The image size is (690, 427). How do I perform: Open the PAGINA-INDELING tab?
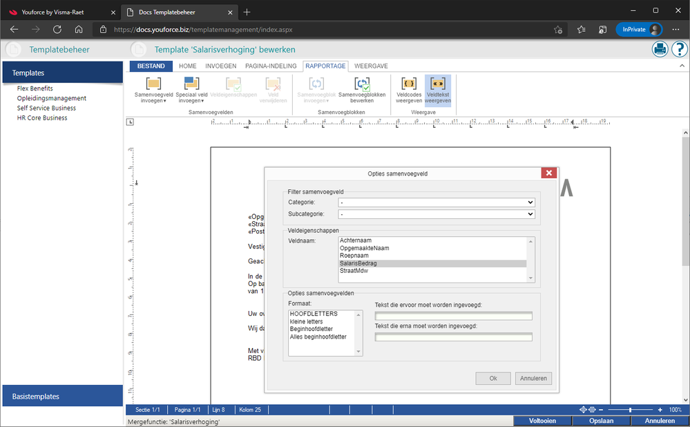coord(271,66)
